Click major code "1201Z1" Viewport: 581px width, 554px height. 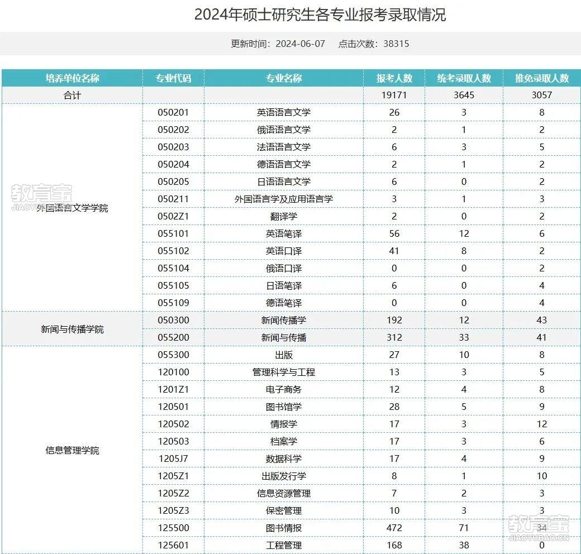click(173, 390)
